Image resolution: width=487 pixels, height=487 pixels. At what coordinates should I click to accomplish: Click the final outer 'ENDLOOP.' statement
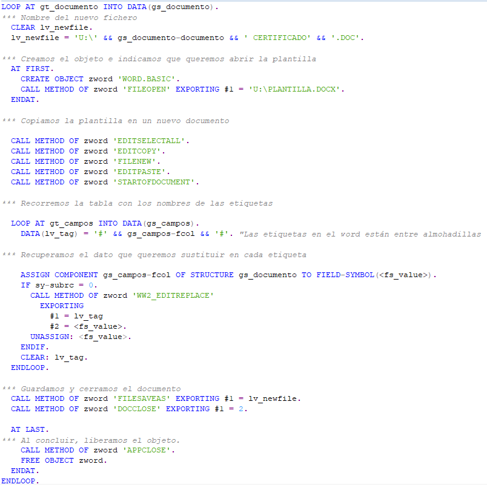pos(20,481)
